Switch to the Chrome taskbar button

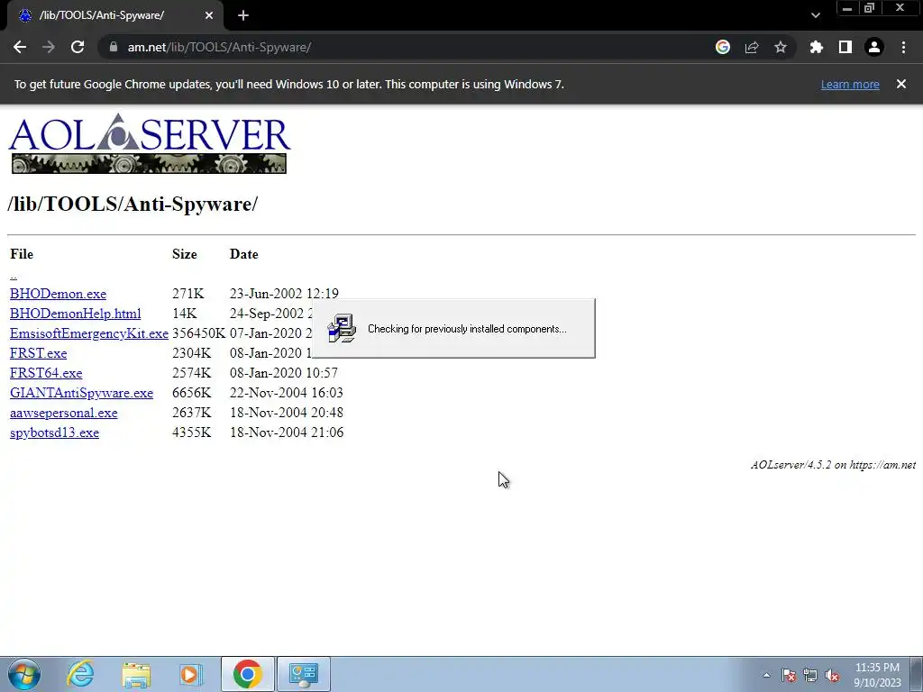pyautogui.click(x=247, y=674)
